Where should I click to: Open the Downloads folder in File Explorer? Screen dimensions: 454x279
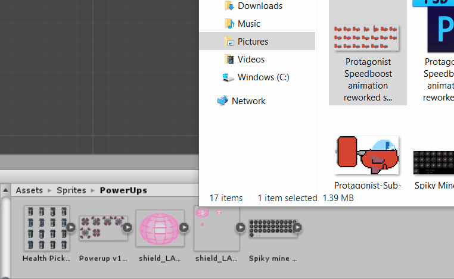(x=260, y=6)
